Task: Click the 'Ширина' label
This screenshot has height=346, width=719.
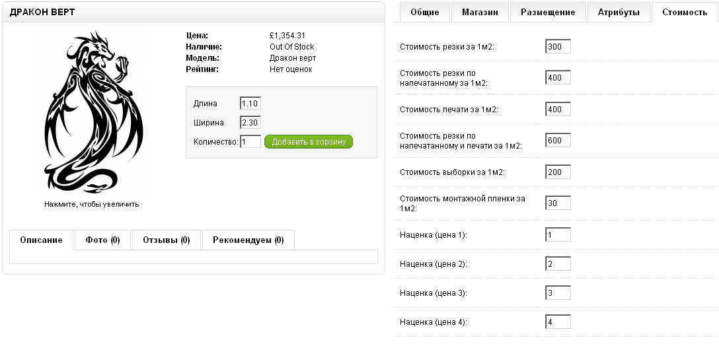Action: pos(209,123)
